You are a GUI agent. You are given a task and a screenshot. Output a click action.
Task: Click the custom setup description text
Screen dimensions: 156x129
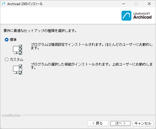(92, 66)
